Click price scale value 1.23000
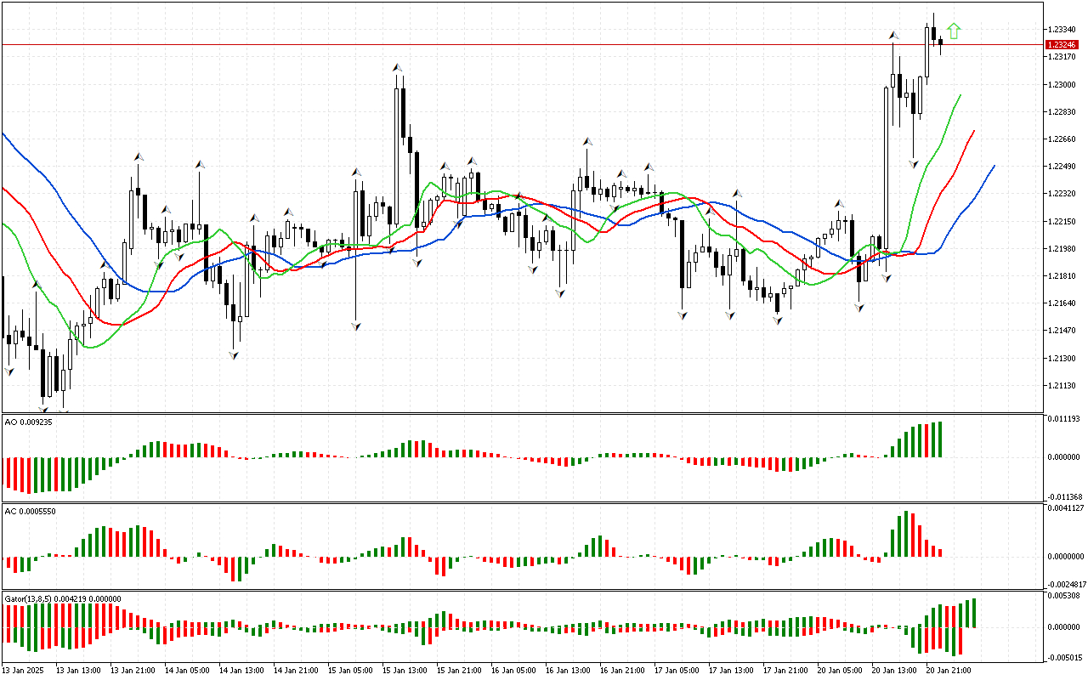1088x680 pixels. [x=1062, y=85]
